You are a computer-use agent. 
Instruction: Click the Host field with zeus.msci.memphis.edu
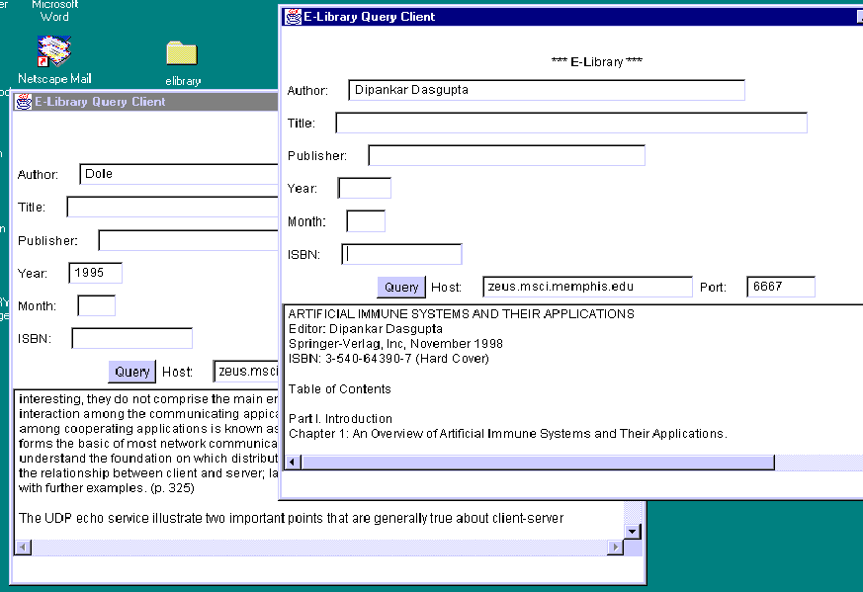[587, 287]
